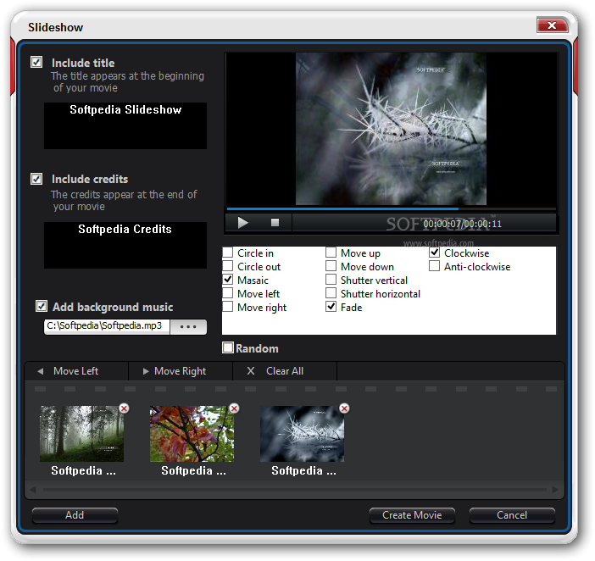The height and width of the screenshot is (561, 595).
Task: Enable the Move right transition
Action: coord(228,308)
